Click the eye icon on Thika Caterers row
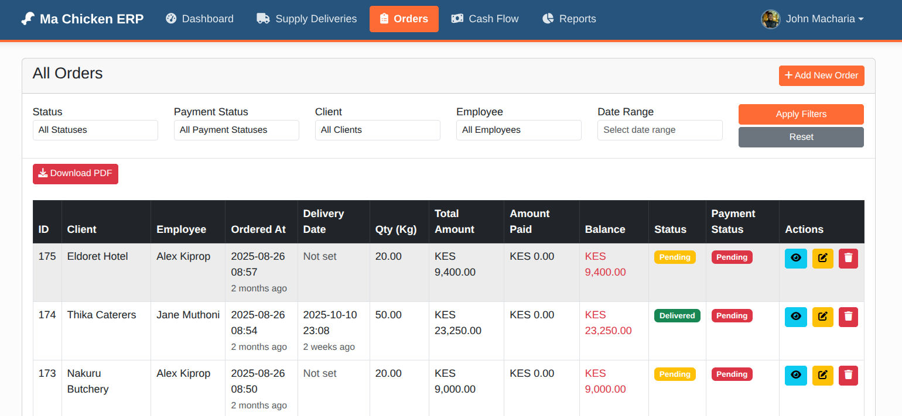902x416 pixels. [x=795, y=317]
